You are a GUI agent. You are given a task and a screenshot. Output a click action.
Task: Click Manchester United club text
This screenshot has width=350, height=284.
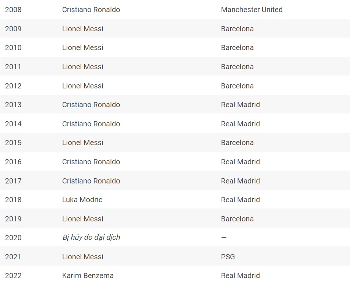252,10
